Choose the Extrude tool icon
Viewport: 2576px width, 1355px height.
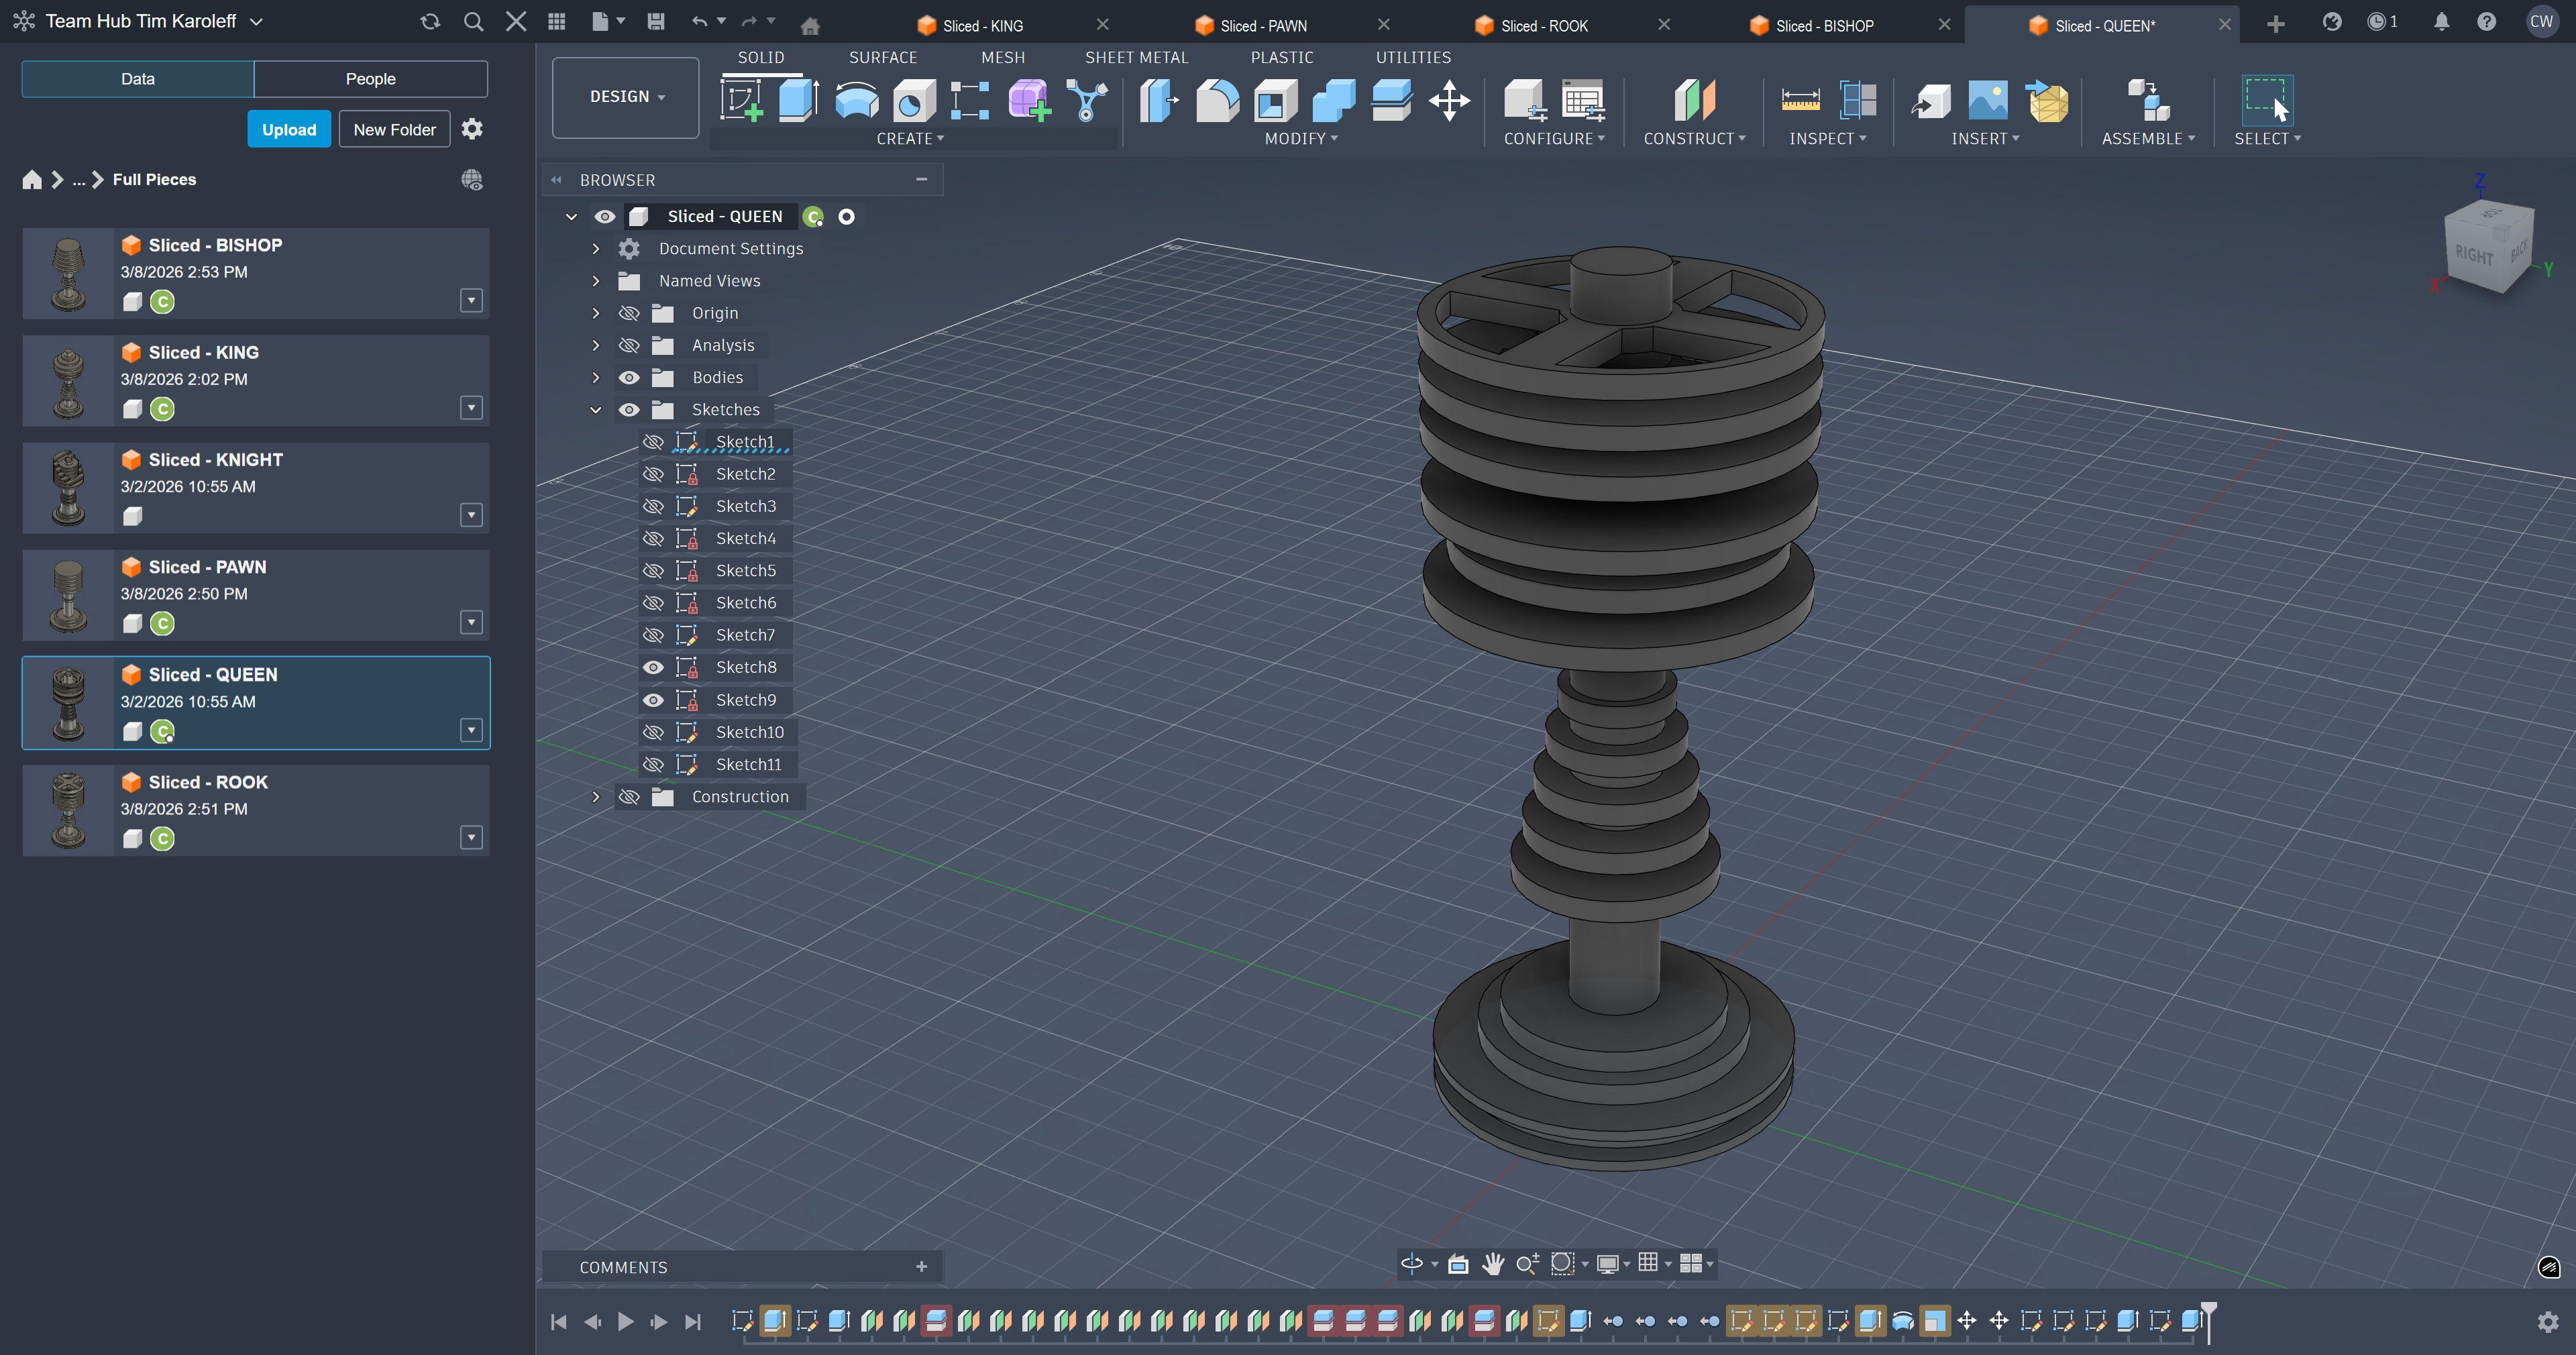(799, 101)
